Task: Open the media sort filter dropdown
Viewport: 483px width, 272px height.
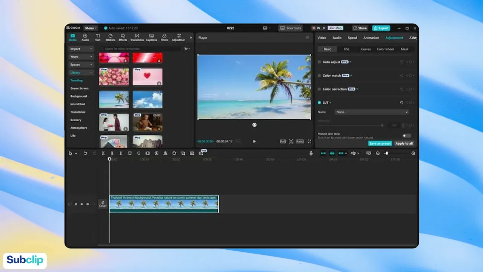Action: [187, 49]
